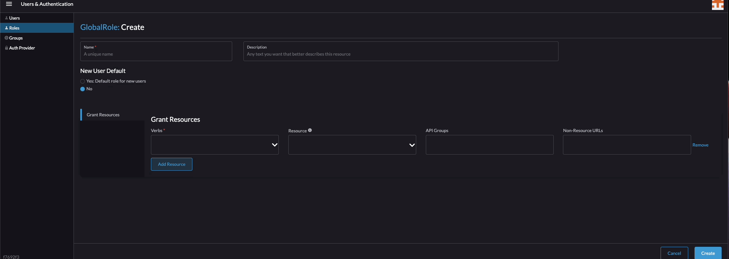Click the Users & Authentication header title
This screenshot has width=729, height=259.
(x=47, y=4)
